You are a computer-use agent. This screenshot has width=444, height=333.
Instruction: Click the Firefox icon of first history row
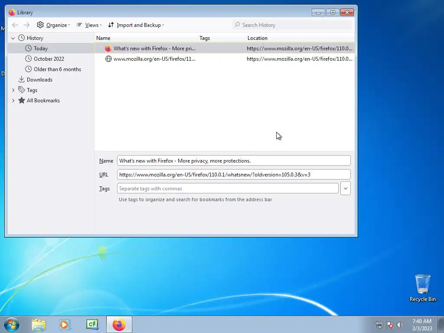108,49
